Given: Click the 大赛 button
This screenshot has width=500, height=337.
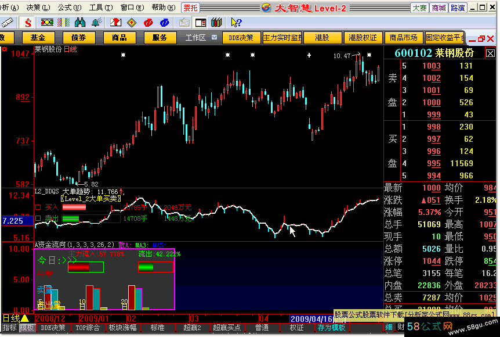Looking at the screenshot, I should pyautogui.click(x=419, y=8).
